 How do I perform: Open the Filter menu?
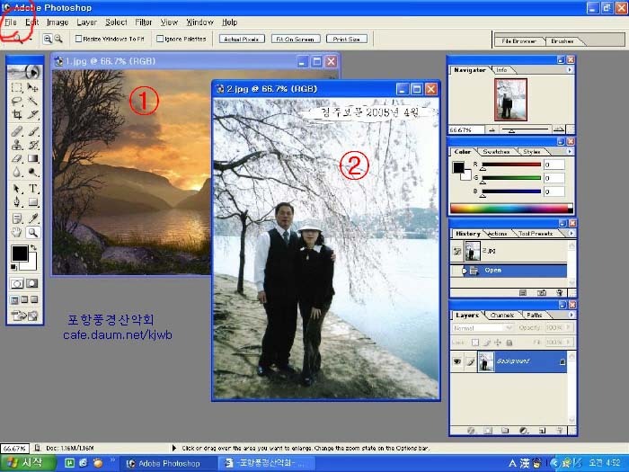tap(143, 22)
